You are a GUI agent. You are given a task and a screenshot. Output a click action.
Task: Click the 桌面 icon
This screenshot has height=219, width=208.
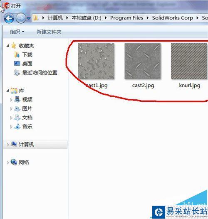(17, 64)
